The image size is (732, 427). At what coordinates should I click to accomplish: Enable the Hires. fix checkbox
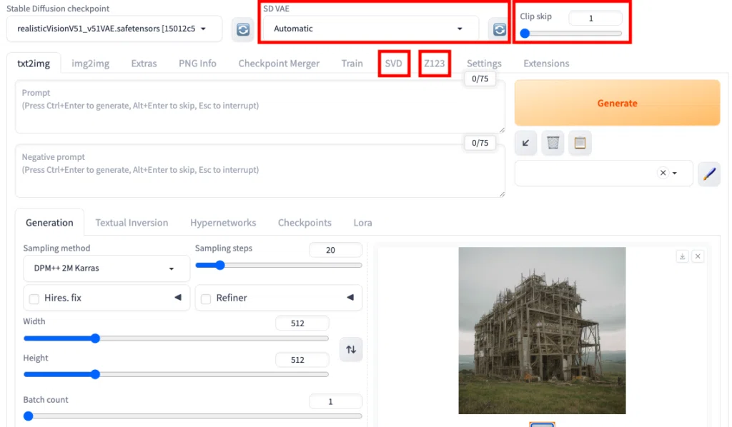(34, 298)
